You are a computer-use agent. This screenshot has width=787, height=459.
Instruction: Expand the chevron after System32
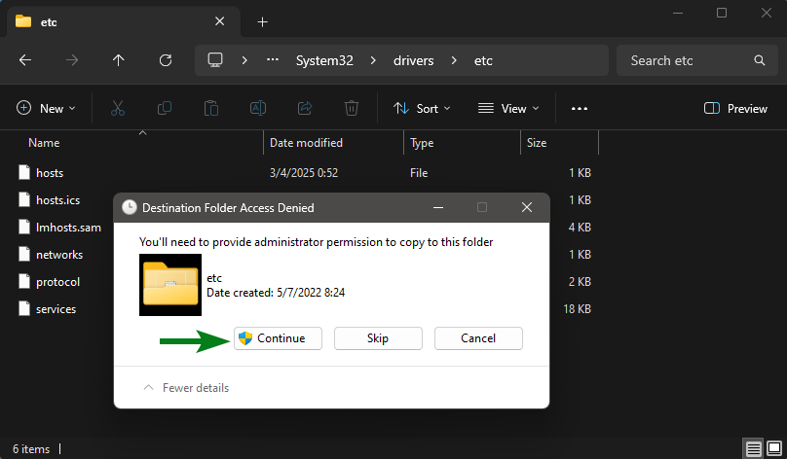pos(373,60)
